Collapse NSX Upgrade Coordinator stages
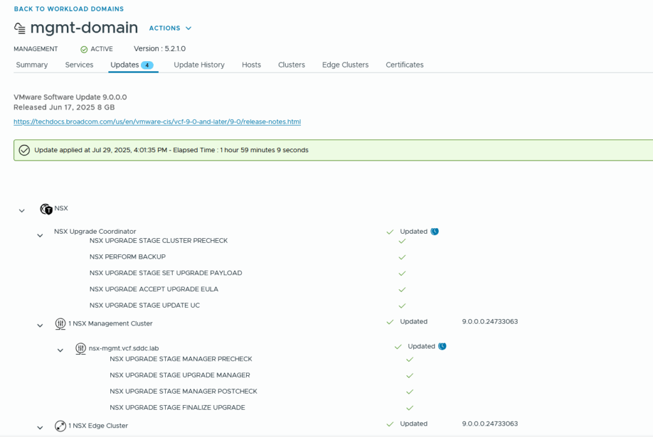The image size is (653, 437). coord(40,236)
